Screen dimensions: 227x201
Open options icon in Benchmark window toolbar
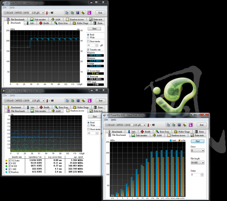pos(83,13)
